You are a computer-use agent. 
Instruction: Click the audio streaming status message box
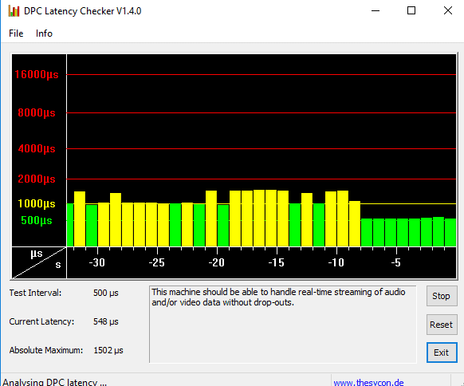[x=282, y=324]
